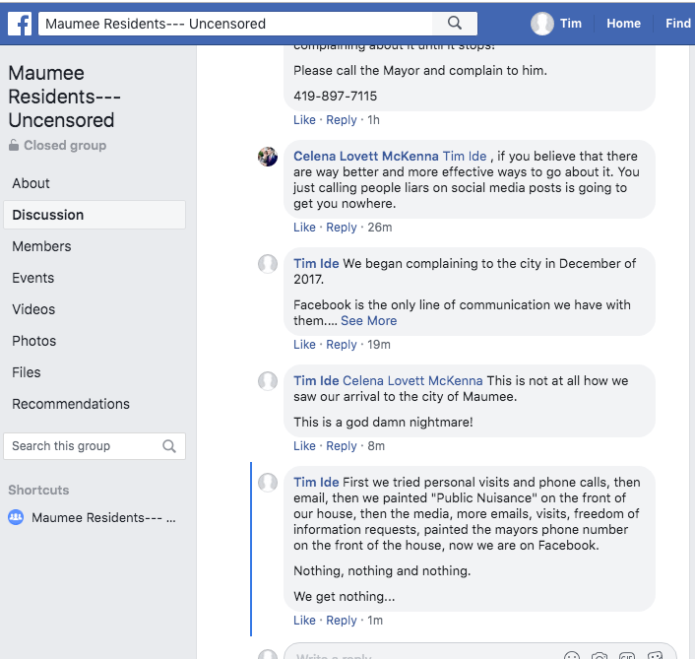Screen dimensions: 695x659
Task: Click the emoji icon in the reply box
Action: pyautogui.click(x=572, y=654)
